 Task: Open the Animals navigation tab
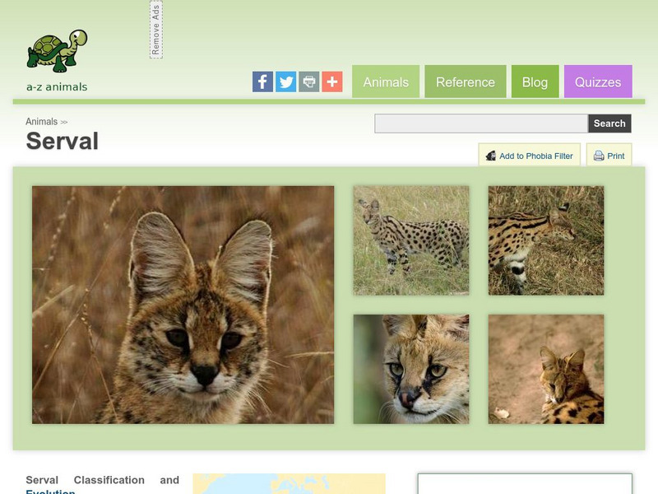pyautogui.click(x=386, y=82)
